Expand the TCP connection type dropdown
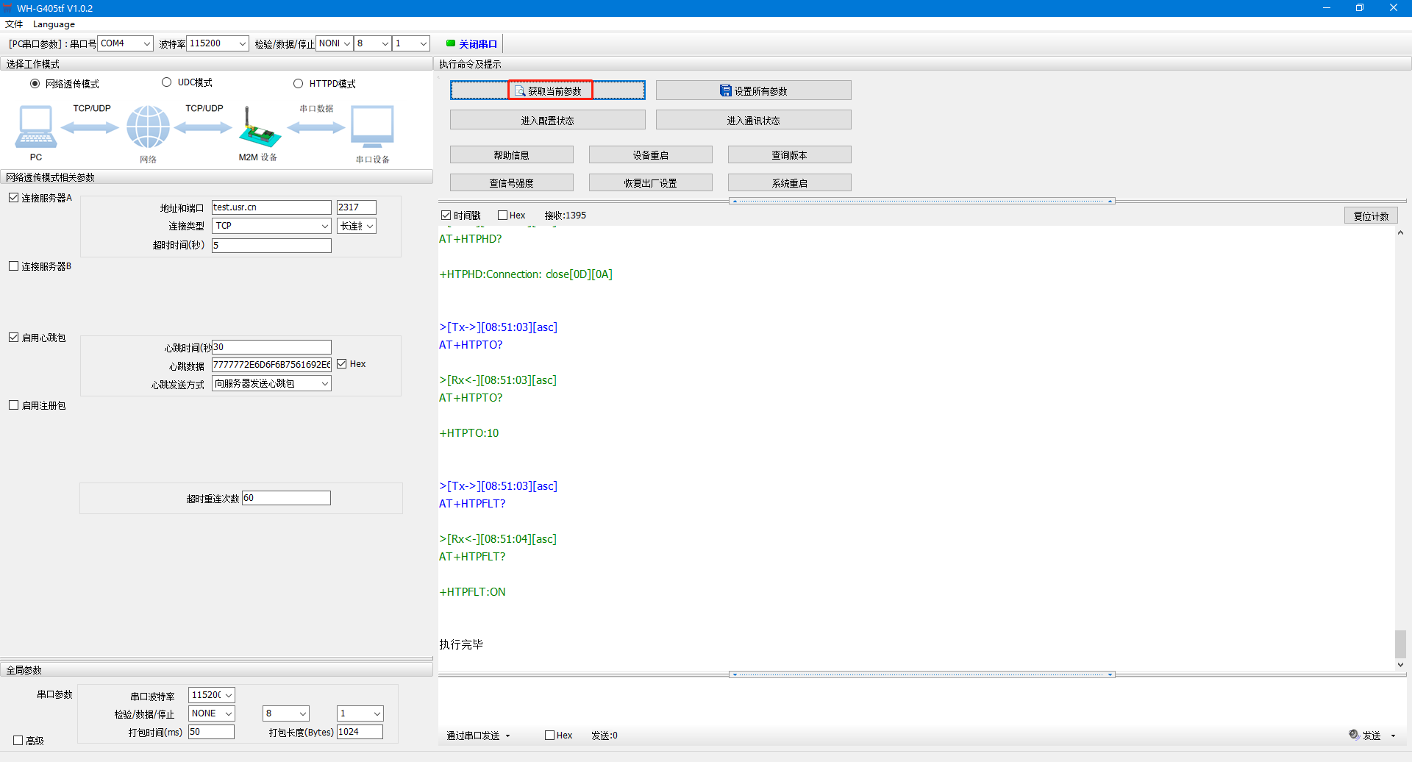1412x762 pixels. [324, 226]
